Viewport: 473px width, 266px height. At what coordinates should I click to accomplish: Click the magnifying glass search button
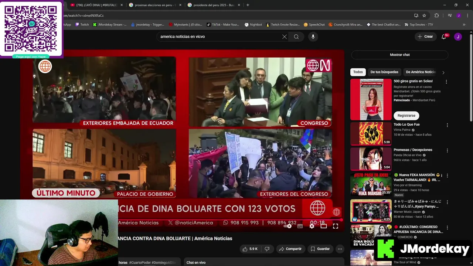296,37
